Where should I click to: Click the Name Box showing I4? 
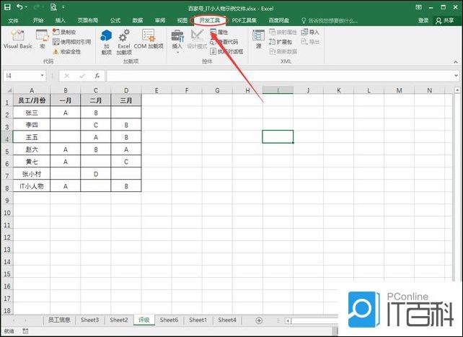tap(21, 76)
